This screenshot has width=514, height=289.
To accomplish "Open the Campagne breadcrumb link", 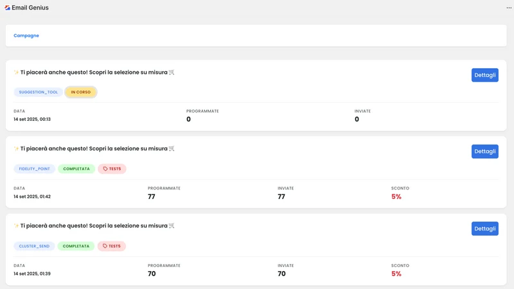I will point(26,35).
